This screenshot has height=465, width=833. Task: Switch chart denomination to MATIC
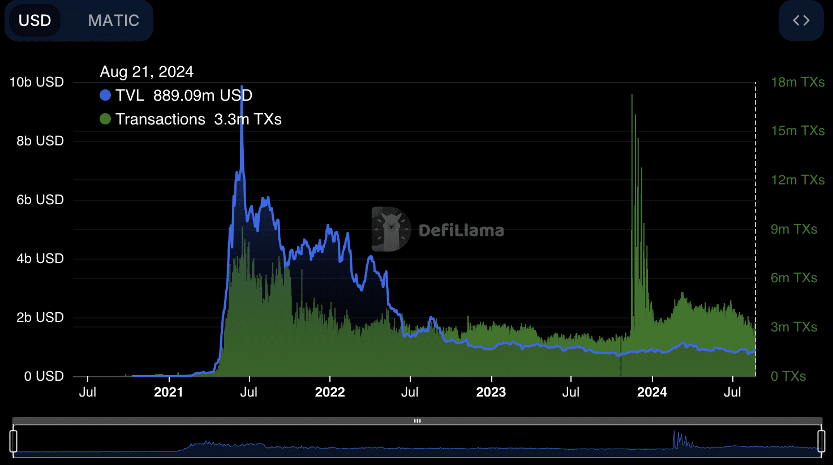tap(113, 20)
